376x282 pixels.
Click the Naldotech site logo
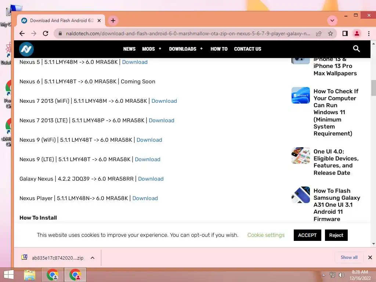[26, 49]
